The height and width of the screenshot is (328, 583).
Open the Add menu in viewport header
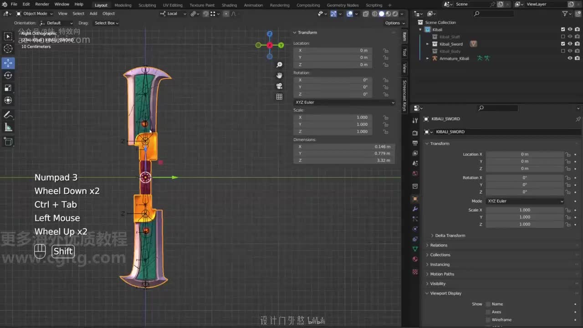click(x=93, y=14)
